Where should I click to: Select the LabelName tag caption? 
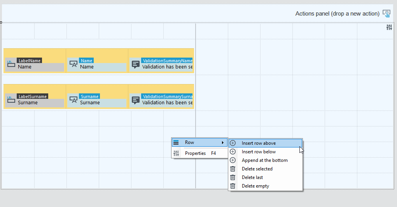pyautogui.click(x=30, y=61)
